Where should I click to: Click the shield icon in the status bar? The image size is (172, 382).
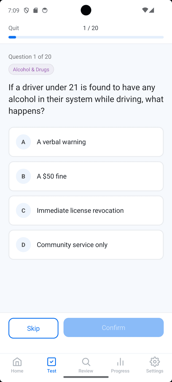pyautogui.click(x=26, y=10)
